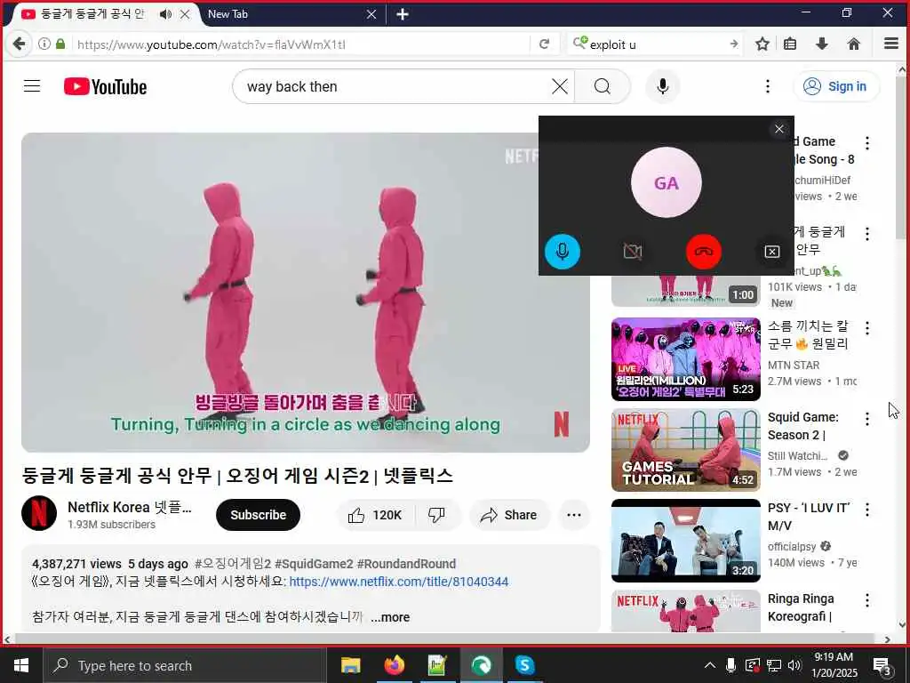
Task: Open the Netflix Korea channel name link
Action: (130, 507)
